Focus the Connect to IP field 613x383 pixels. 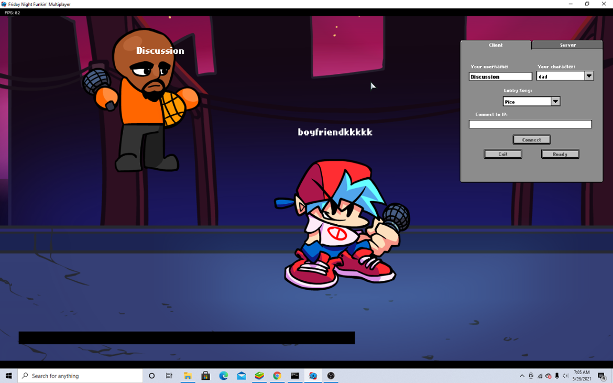530,124
